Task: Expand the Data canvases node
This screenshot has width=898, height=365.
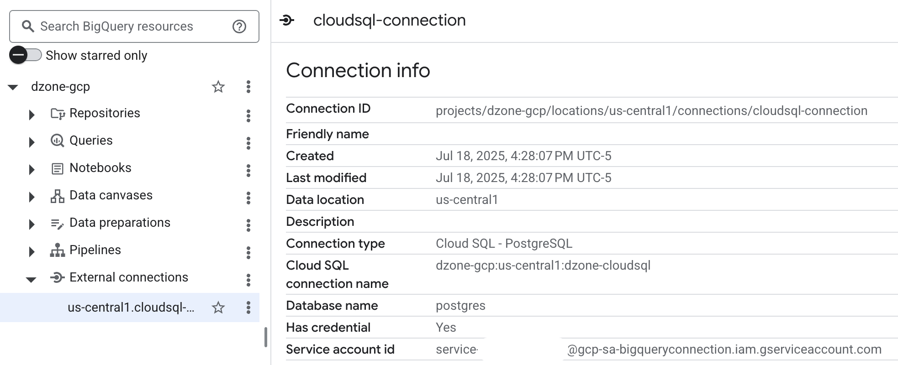Action: (x=32, y=197)
